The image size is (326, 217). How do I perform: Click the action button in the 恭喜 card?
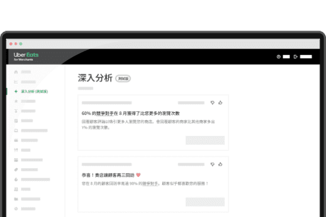[205, 202]
